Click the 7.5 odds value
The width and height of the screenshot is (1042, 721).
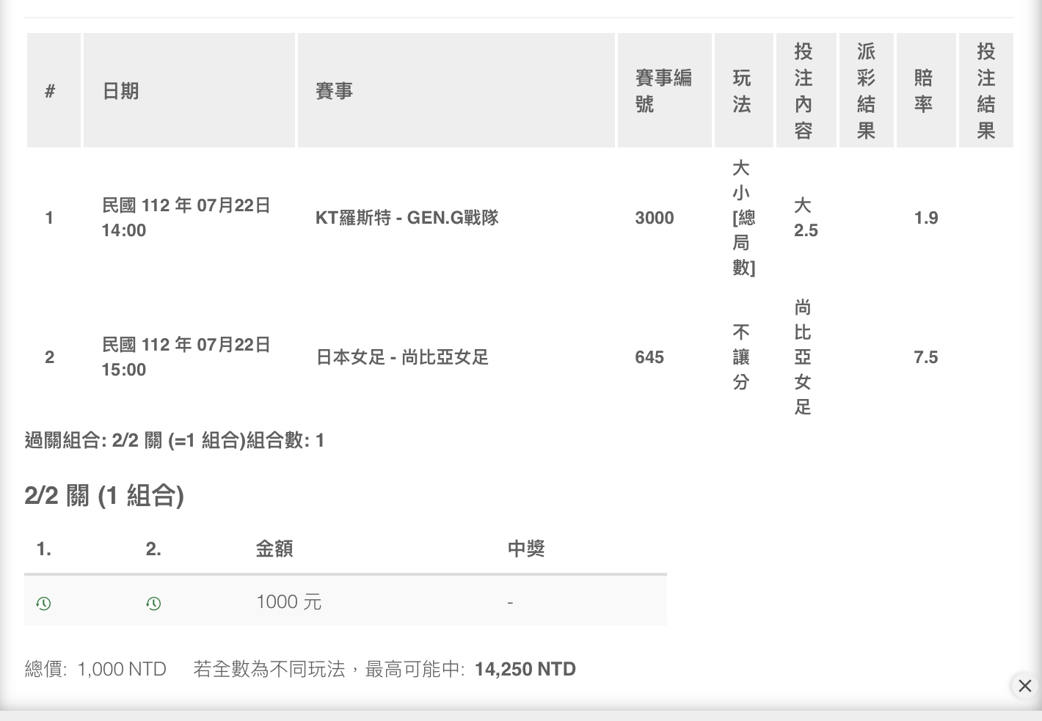click(x=925, y=357)
